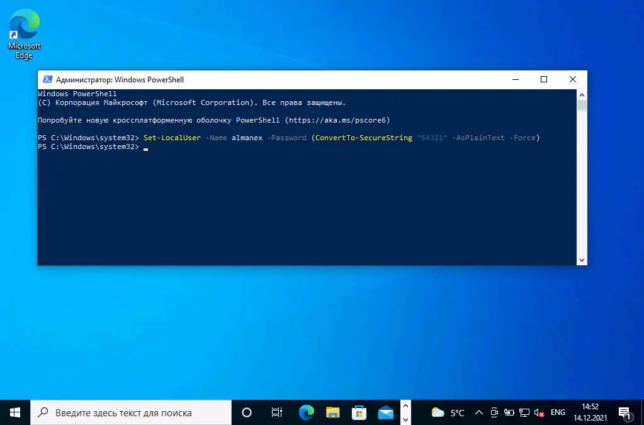Open Task View on the taskbar
The height and width of the screenshot is (425, 644).
pos(277,412)
